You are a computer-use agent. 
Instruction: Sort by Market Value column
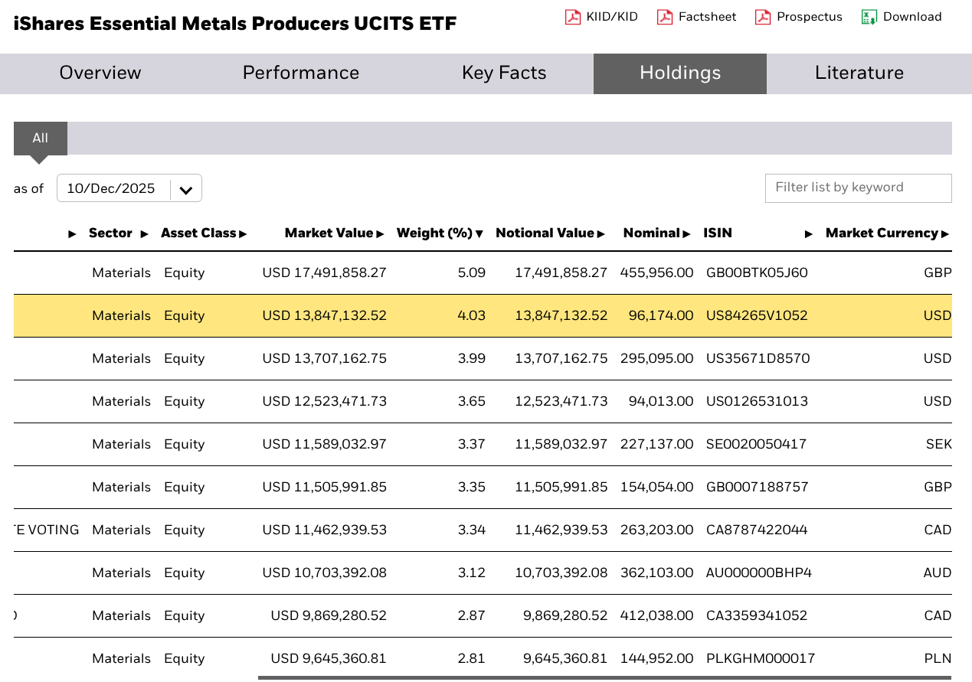pyautogui.click(x=334, y=233)
